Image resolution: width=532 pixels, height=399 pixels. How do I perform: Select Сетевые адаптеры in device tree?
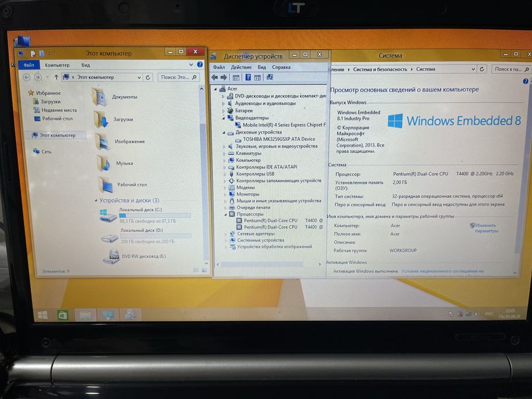pos(256,234)
